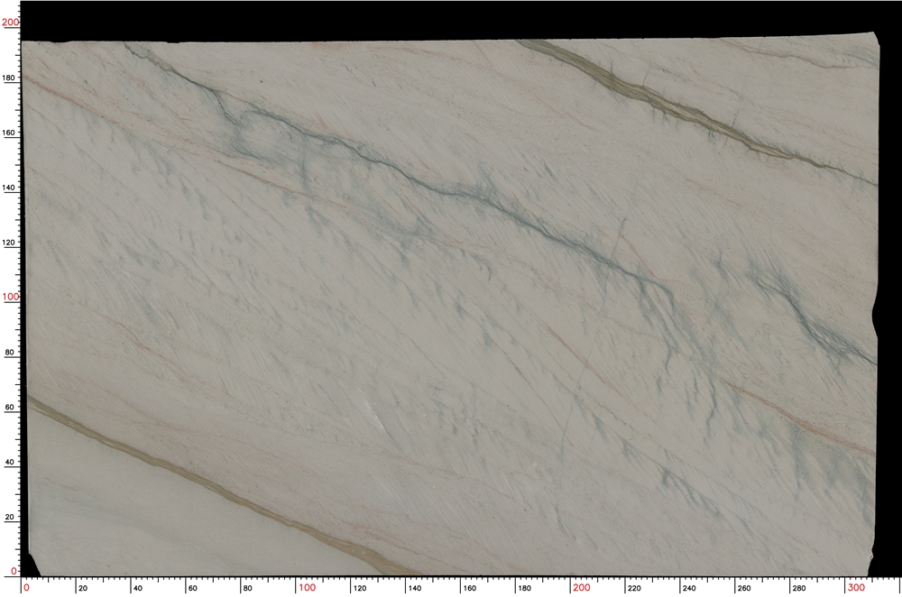Click the 140 mark on the left ruler
902x597 pixels.
click(x=10, y=188)
